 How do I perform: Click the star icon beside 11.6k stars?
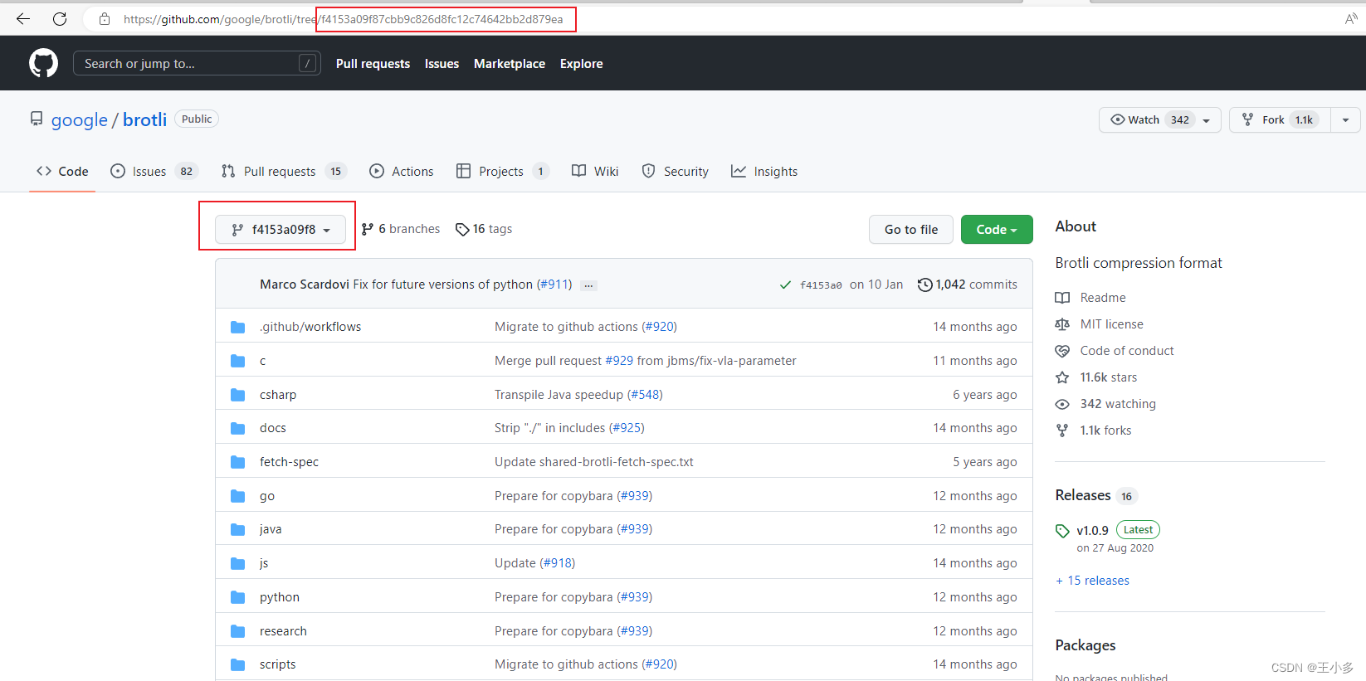[x=1062, y=377]
